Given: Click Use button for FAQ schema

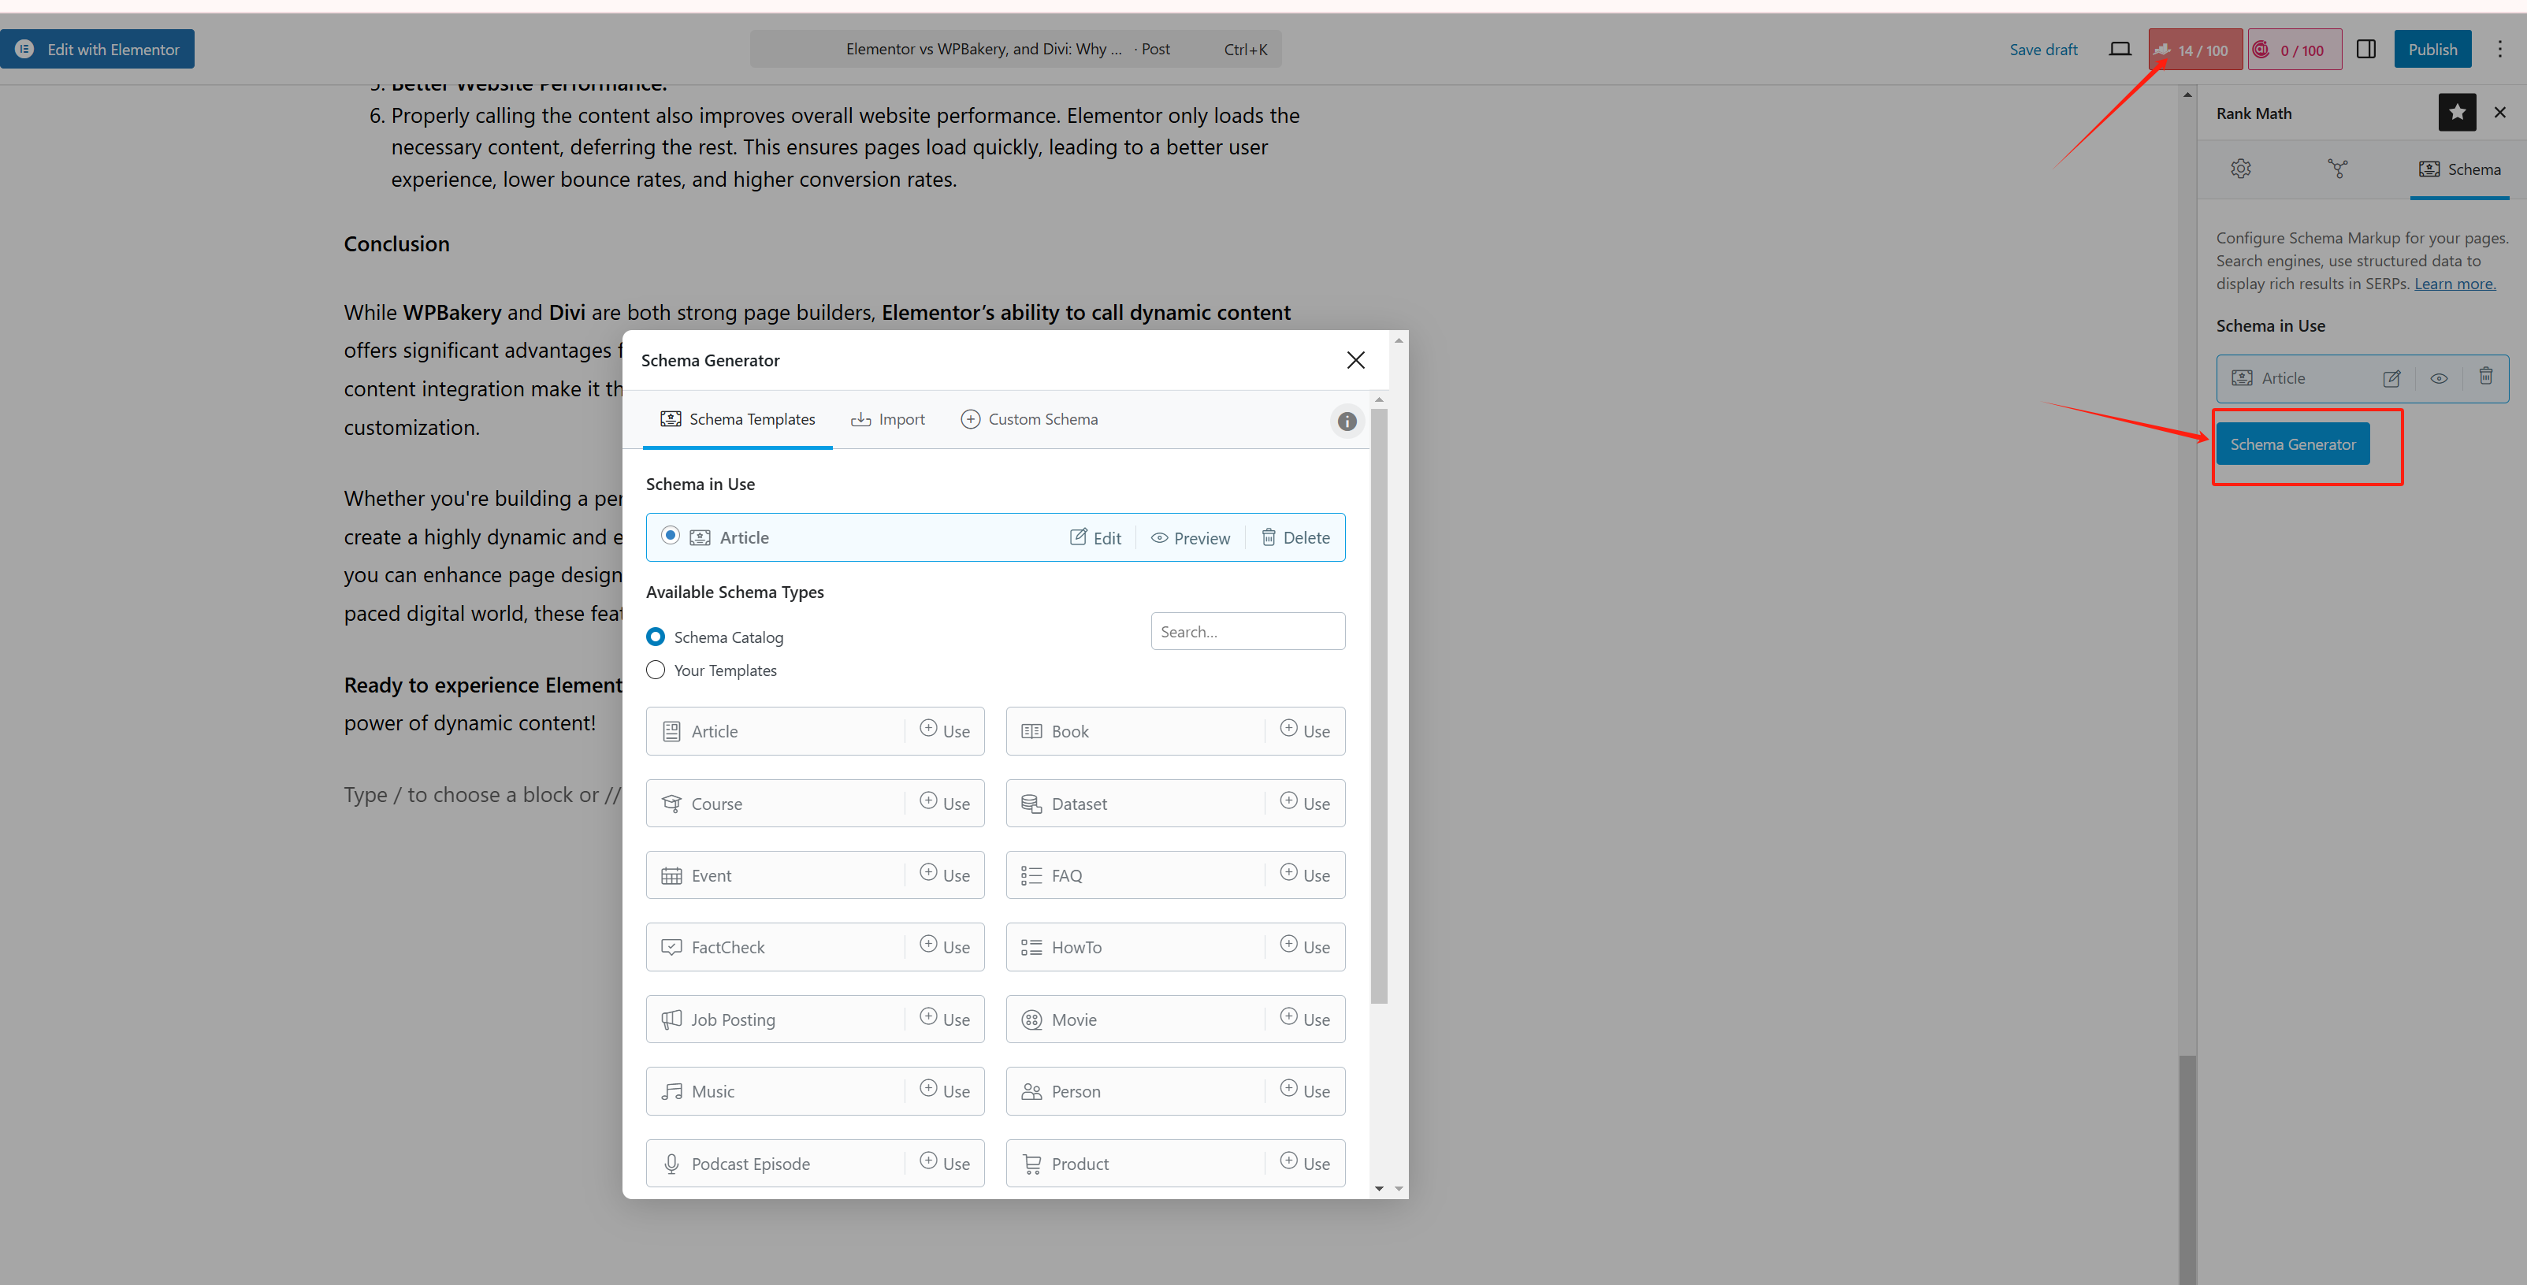Looking at the screenshot, I should pos(1305,875).
